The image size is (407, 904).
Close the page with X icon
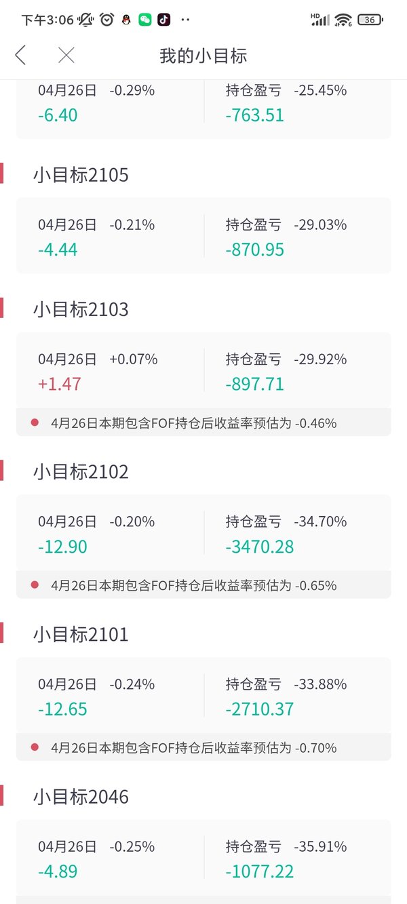coord(66,56)
